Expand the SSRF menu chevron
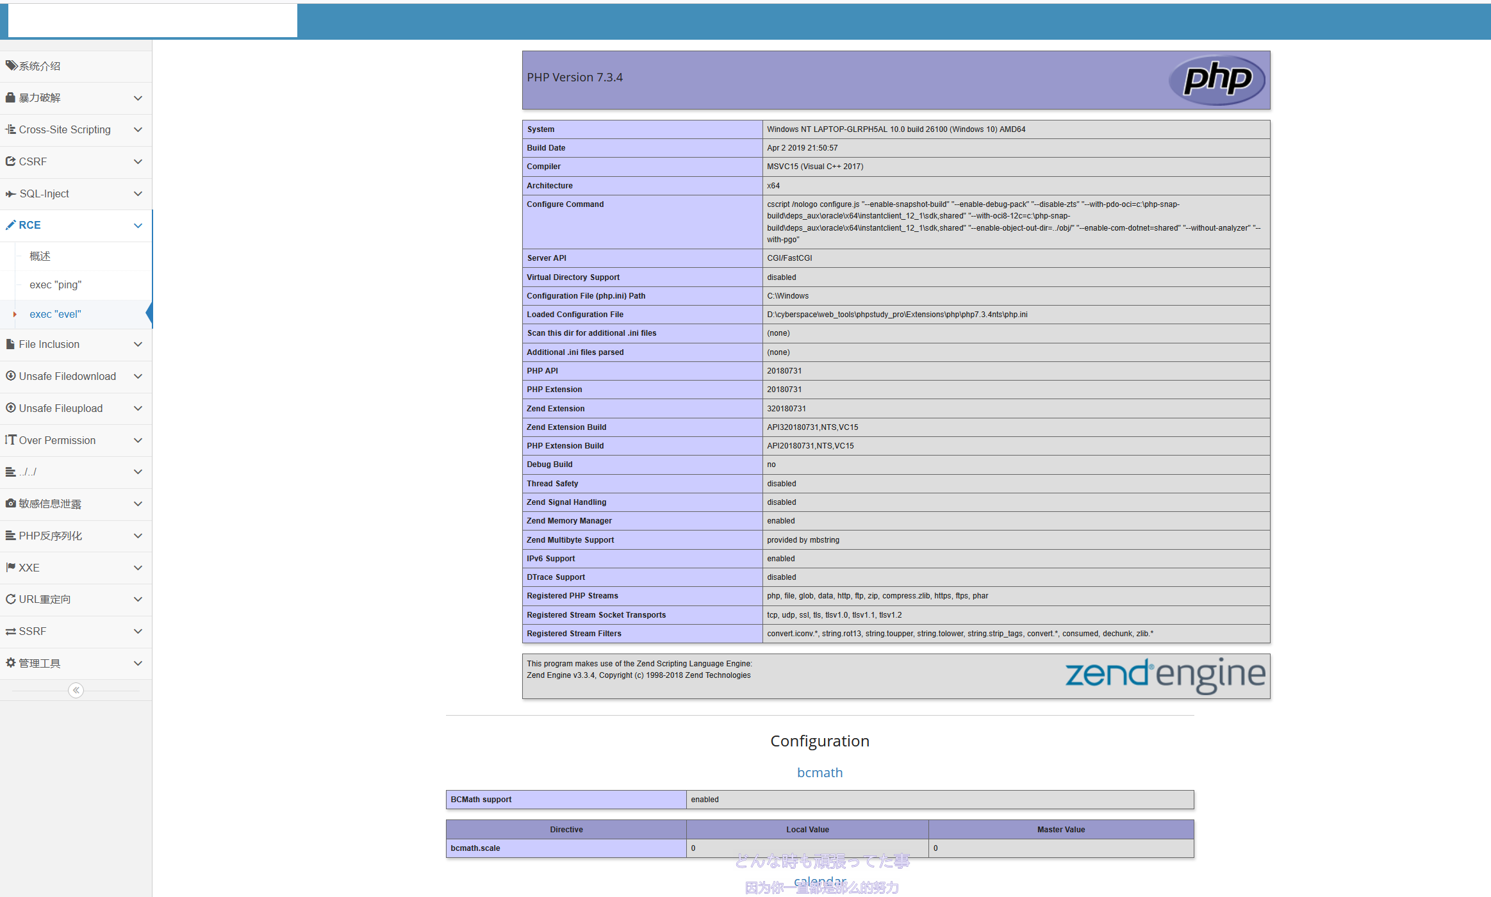The image size is (1491, 897). [138, 631]
